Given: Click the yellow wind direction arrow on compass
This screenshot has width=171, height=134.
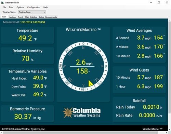Looking at the screenshot, I should click(x=91, y=83).
